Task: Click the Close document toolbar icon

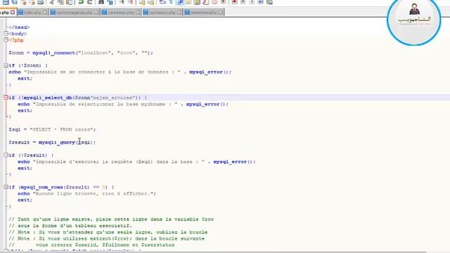Action: pyautogui.click(x=23, y=2)
